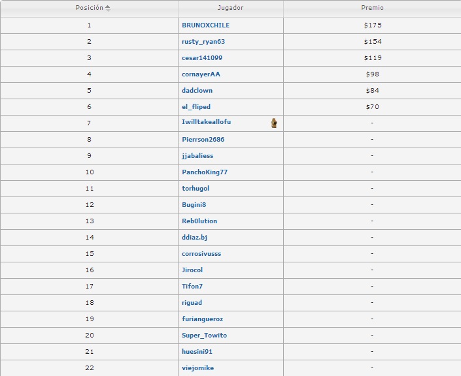Open the Pierrson2686 profile link
Image resolution: width=461 pixels, height=376 pixels.
[x=203, y=140]
